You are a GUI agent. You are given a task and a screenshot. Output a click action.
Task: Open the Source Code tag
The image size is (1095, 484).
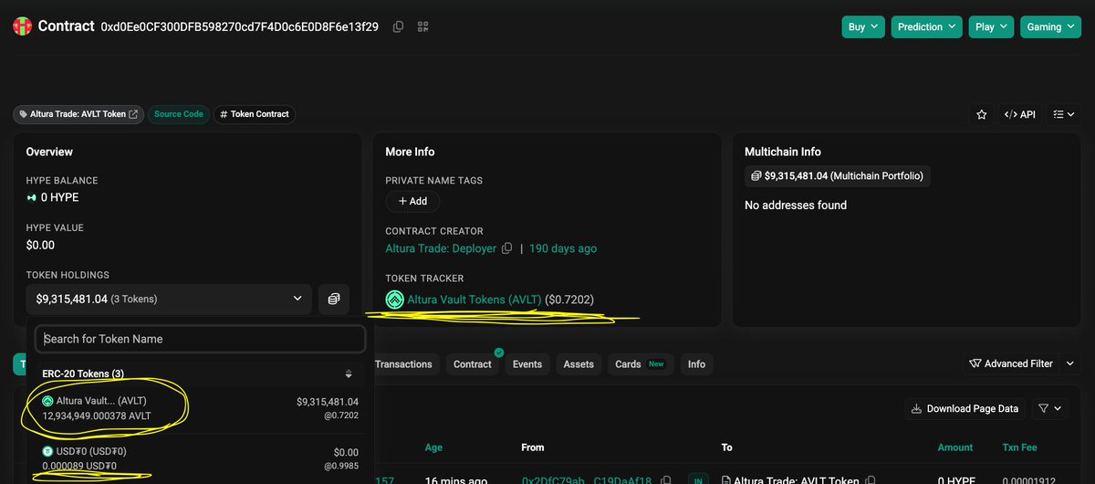tap(179, 114)
